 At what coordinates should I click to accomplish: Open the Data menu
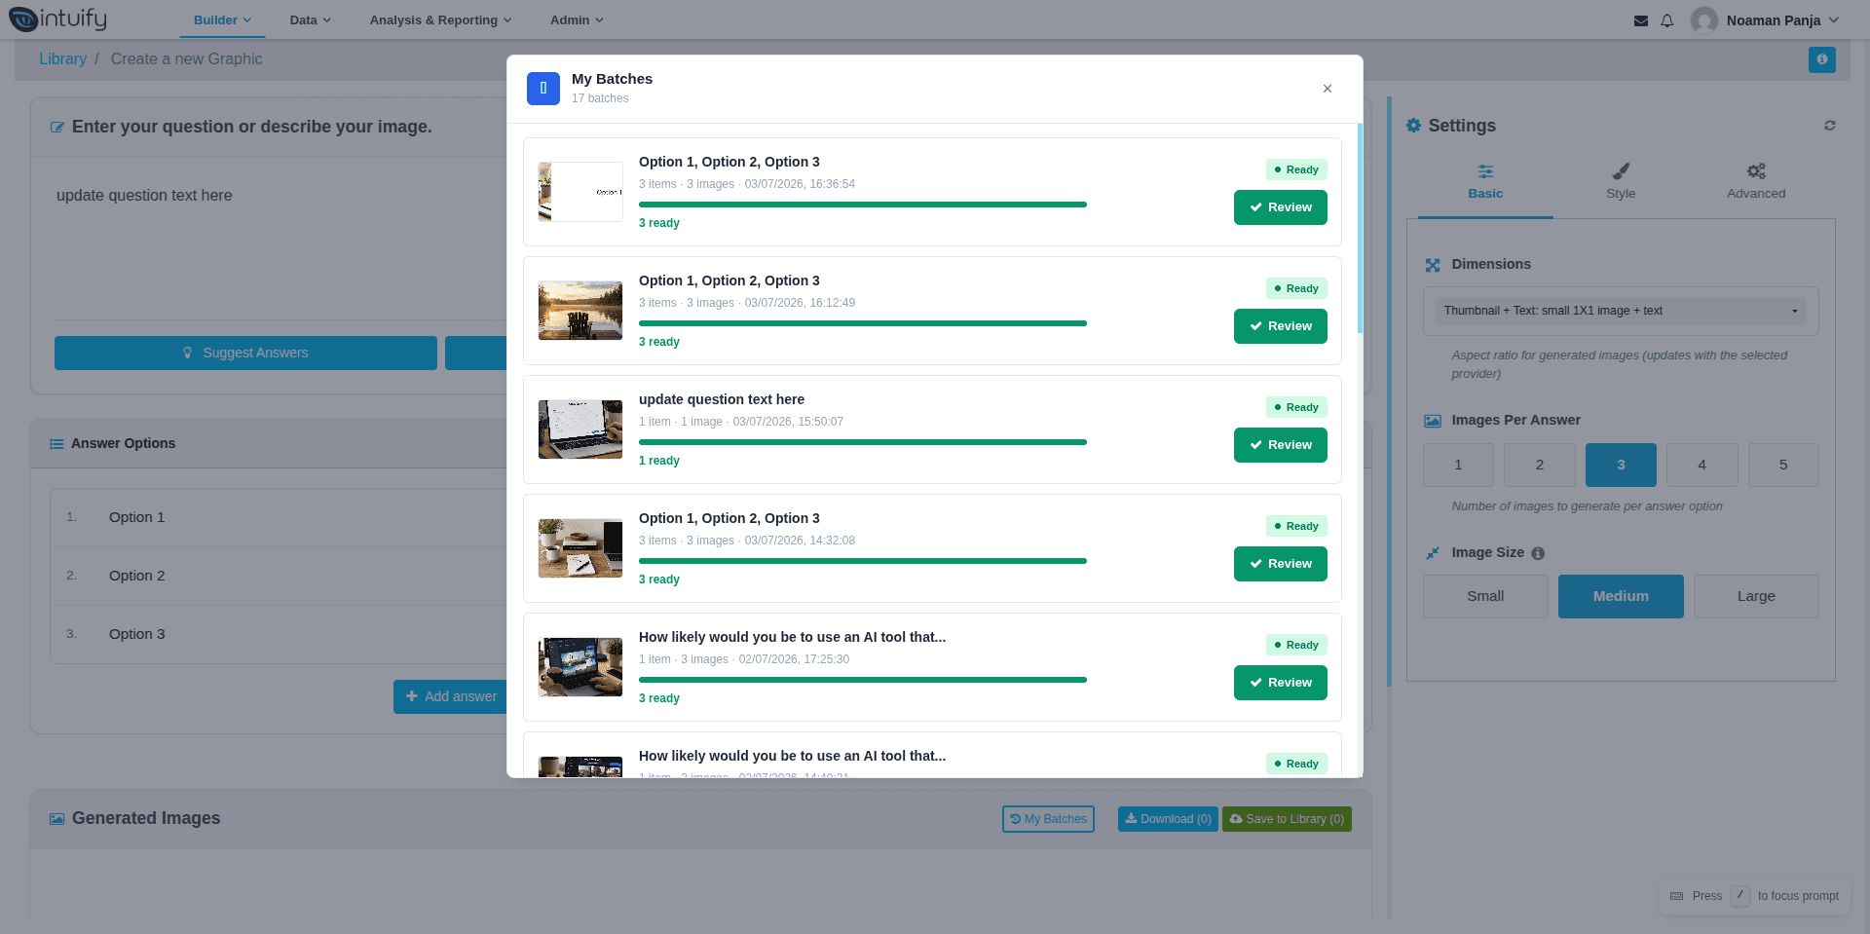(311, 20)
